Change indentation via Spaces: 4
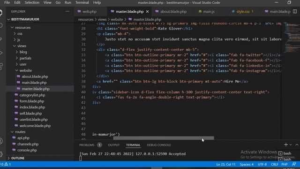 tap(247, 164)
